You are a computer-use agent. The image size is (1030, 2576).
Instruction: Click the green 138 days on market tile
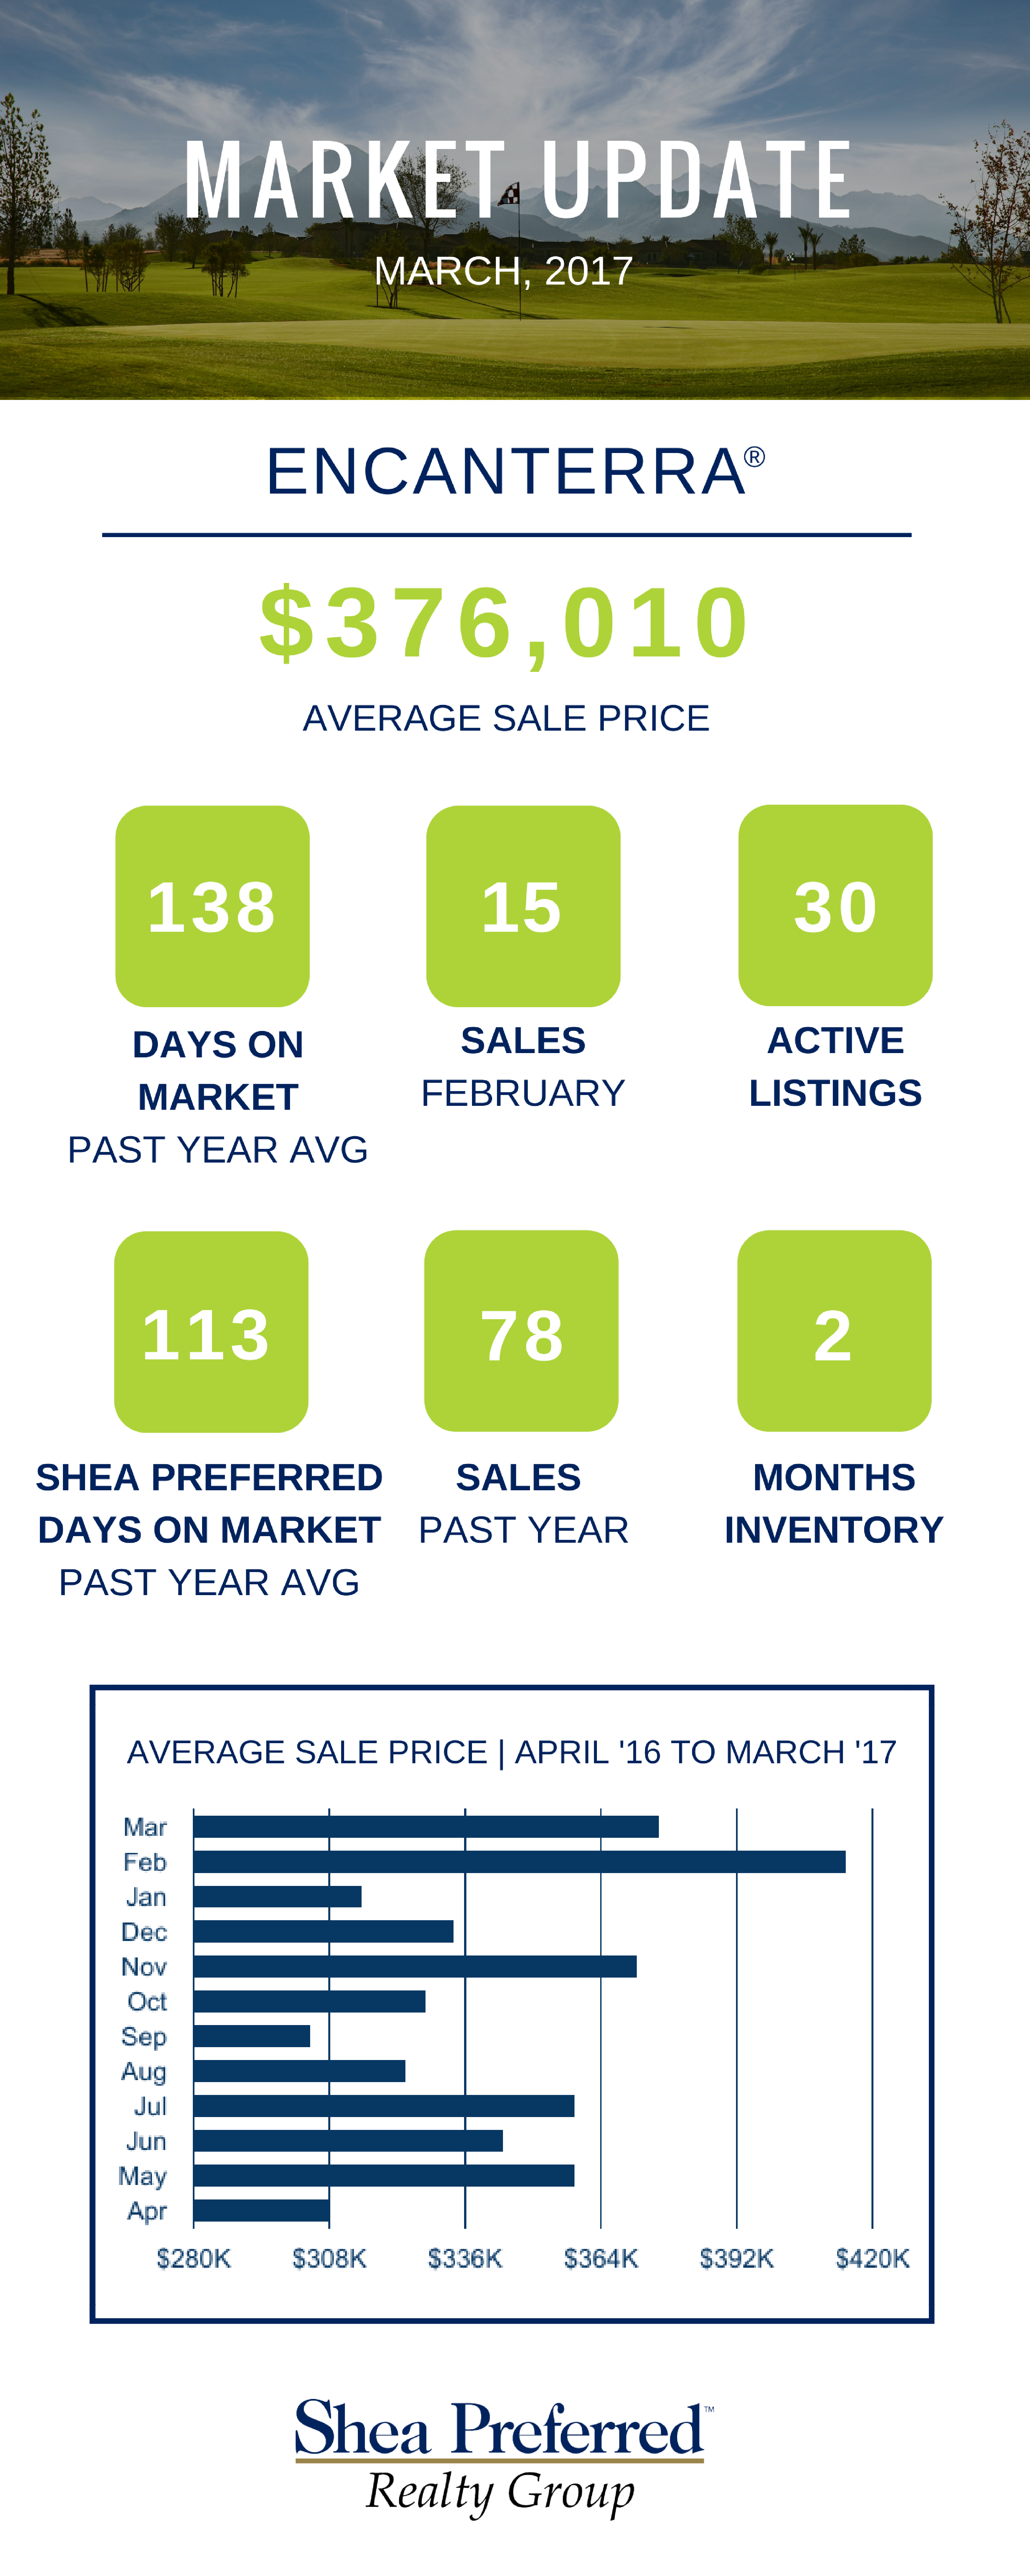tap(212, 906)
